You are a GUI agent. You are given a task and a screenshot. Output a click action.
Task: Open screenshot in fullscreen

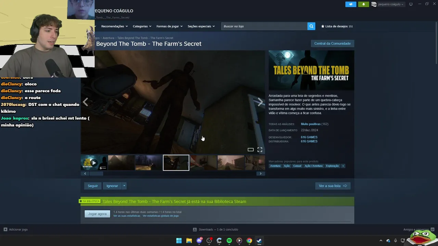[x=260, y=150]
